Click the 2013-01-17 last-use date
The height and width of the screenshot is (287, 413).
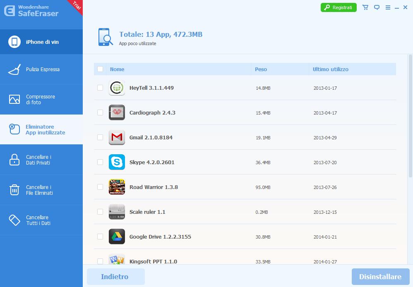pyautogui.click(x=325, y=88)
